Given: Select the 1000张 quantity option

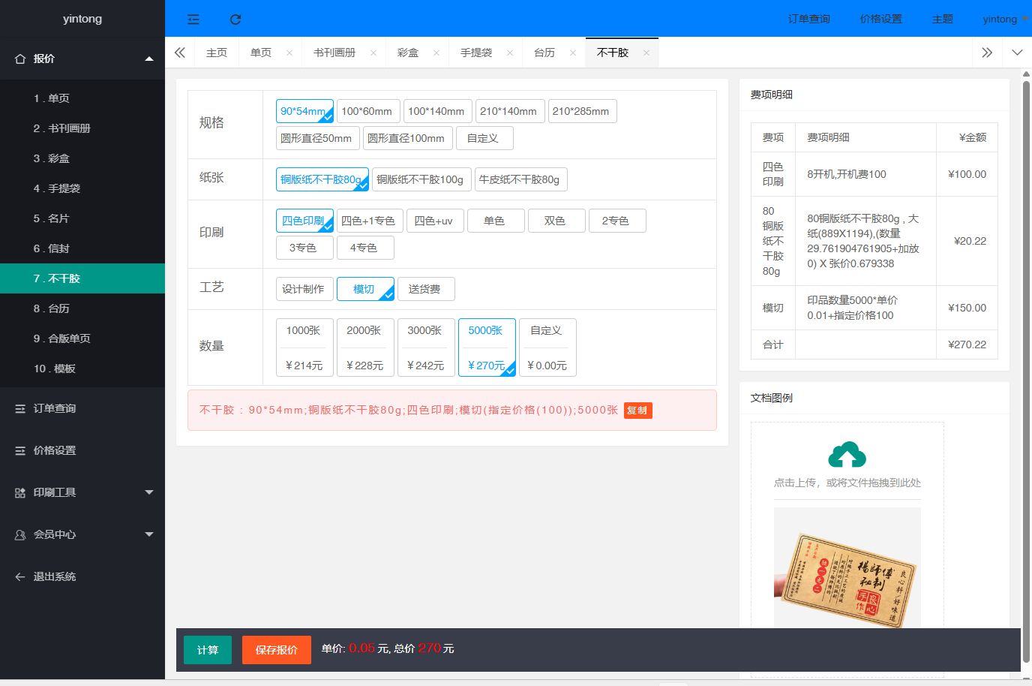Looking at the screenshot, I should pyautogui.click(x=304, y=348).
